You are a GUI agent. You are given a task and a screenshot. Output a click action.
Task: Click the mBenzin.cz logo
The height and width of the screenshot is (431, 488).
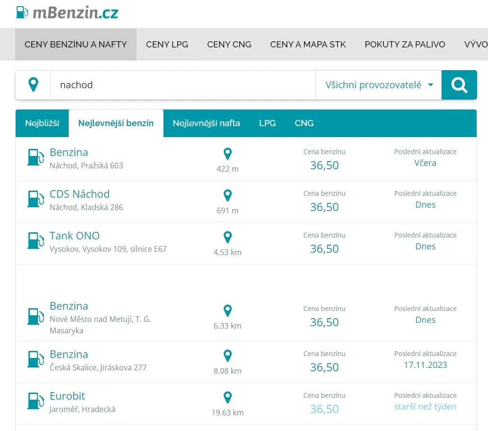[67, 13]
